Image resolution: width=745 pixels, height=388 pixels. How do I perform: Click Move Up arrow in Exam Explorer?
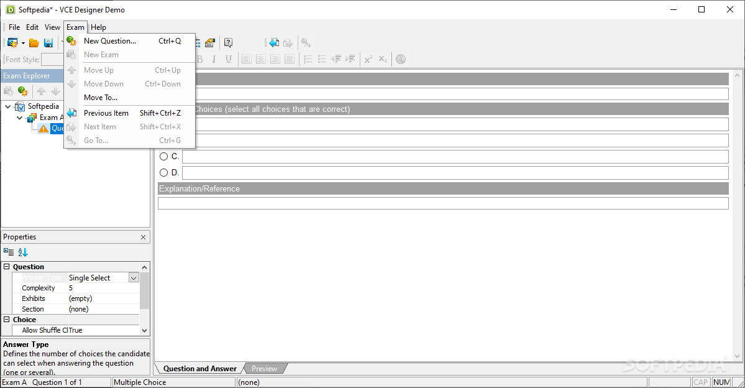[x=42, y=91]
